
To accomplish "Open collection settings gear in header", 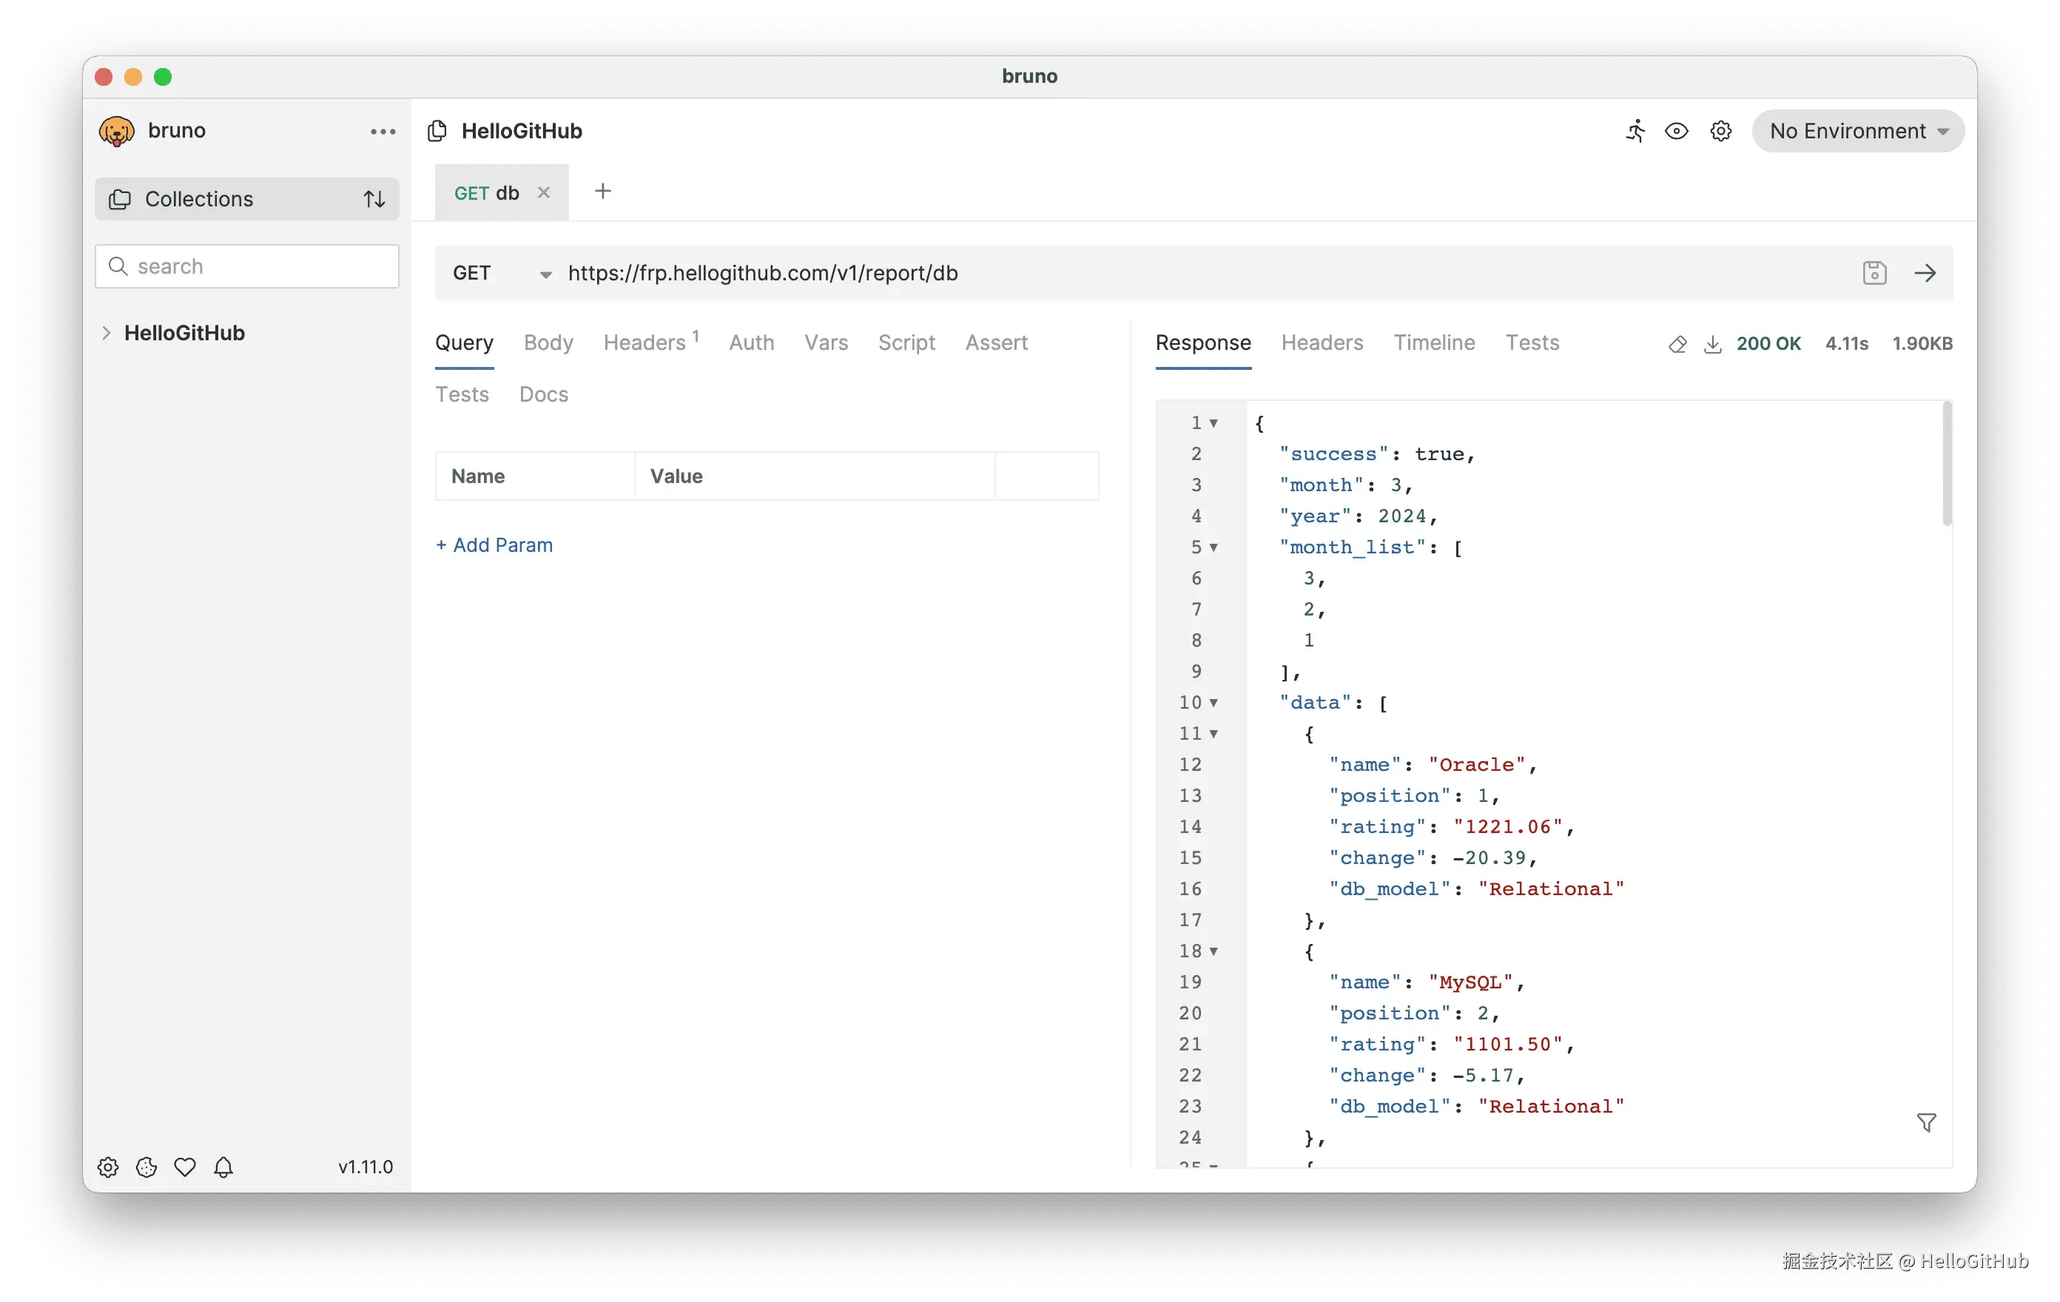I will tap(1720, 131).
